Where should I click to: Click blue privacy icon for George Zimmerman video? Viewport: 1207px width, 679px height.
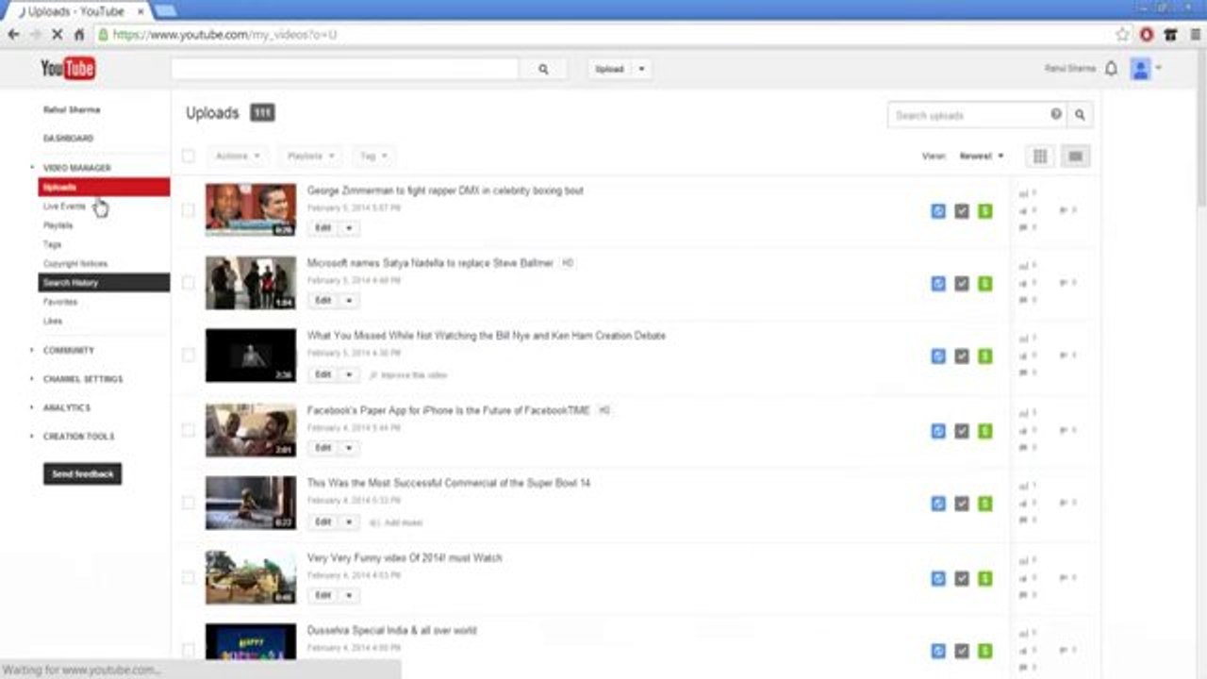coord(938,211)
